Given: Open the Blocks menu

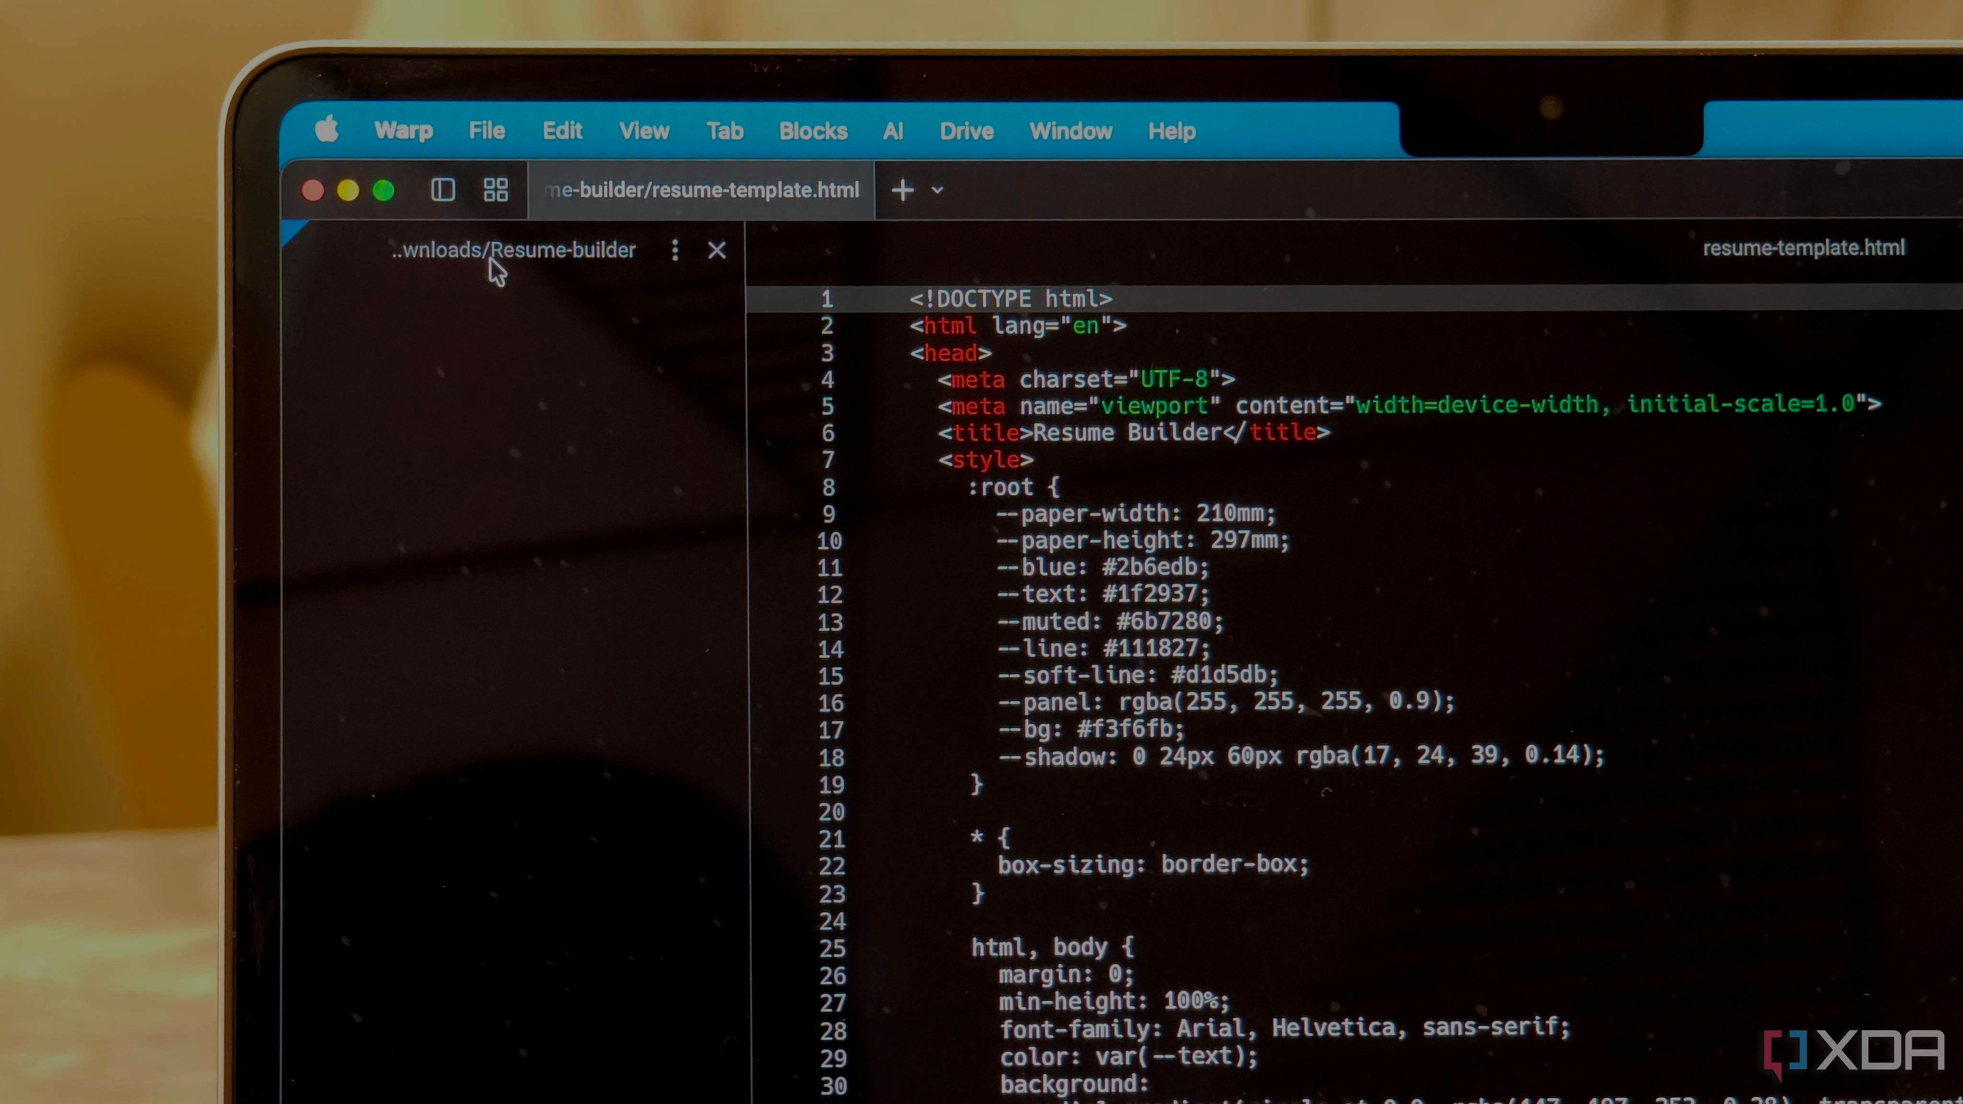Looking at the screenshot, I should 813,130.
